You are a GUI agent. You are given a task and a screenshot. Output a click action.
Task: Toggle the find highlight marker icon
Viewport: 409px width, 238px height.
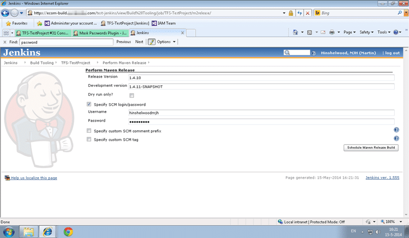coord(151,42)
